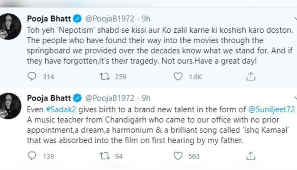Viewport: 297px width, 170px height.
Task: Expand first tweet's more options chevron
Action: pos(296,19)
